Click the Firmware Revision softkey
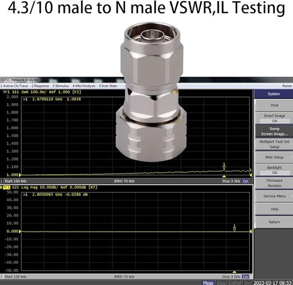This screenshot has width=293, height=285. point(274,183)
